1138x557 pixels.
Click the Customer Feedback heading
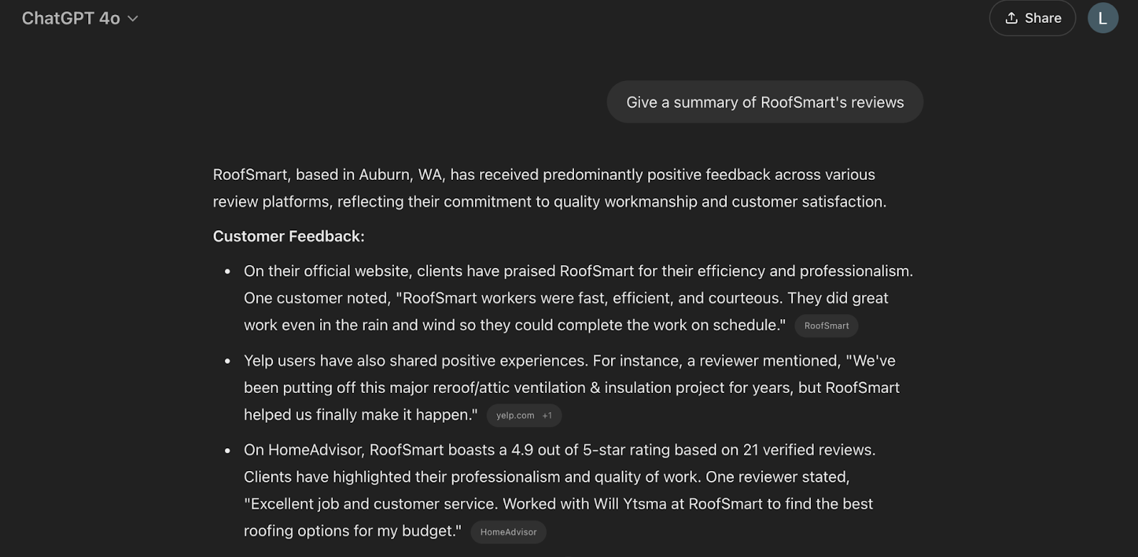[x=289, y=237]
